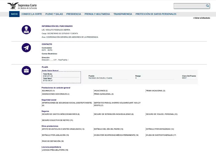Select VACACIONES (2) entry
Image resolution: width=216 pixels, height=154 pixels.
pyautogui.click(x=101, y=91)
